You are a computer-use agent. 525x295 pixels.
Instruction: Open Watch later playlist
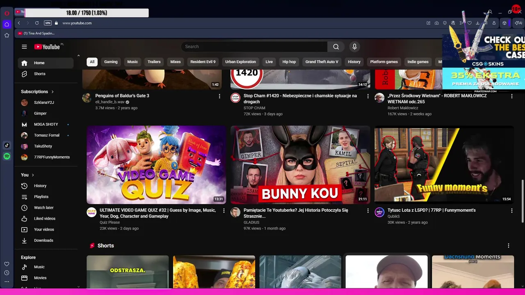point(46,208)
